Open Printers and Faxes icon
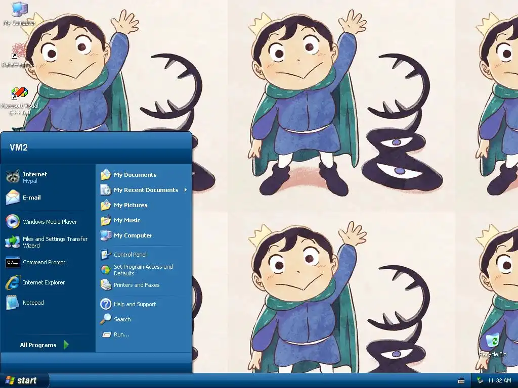 pyautogui.click(x=106, y=285)
